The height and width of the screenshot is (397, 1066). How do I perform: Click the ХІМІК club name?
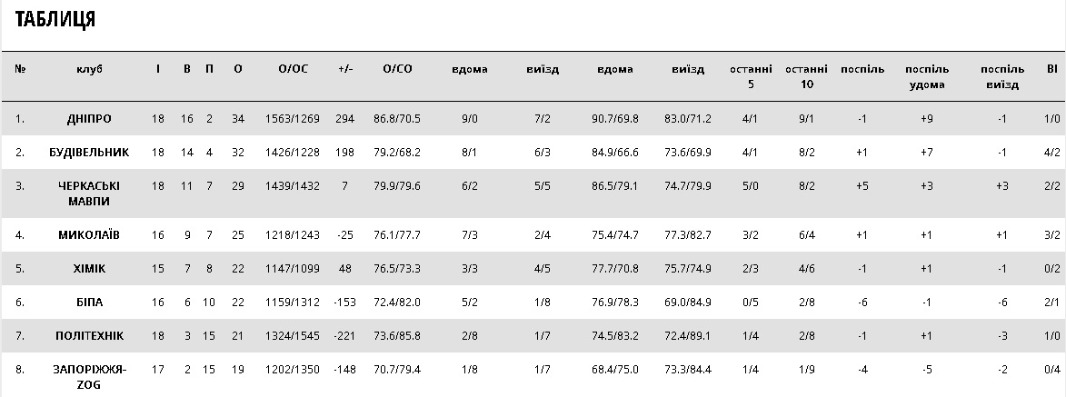click(89, 269)
